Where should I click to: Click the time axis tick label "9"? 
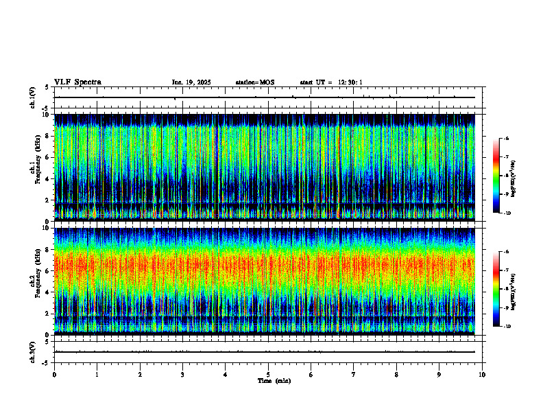tap(439, 375)
